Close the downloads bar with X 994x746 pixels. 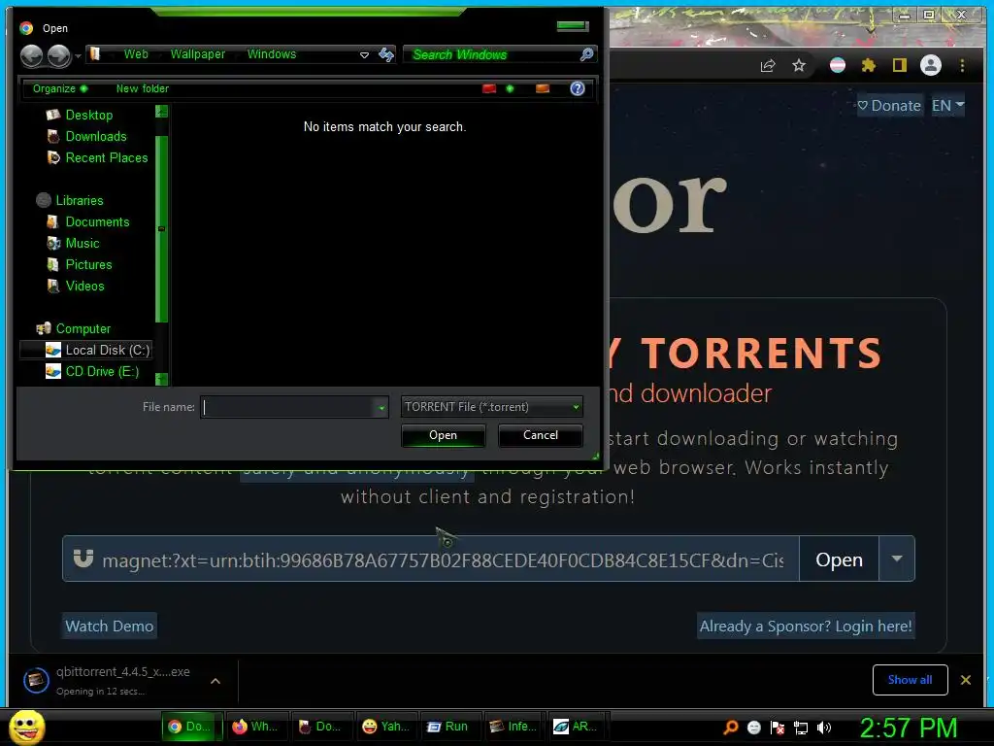click(x=966, y=680)
